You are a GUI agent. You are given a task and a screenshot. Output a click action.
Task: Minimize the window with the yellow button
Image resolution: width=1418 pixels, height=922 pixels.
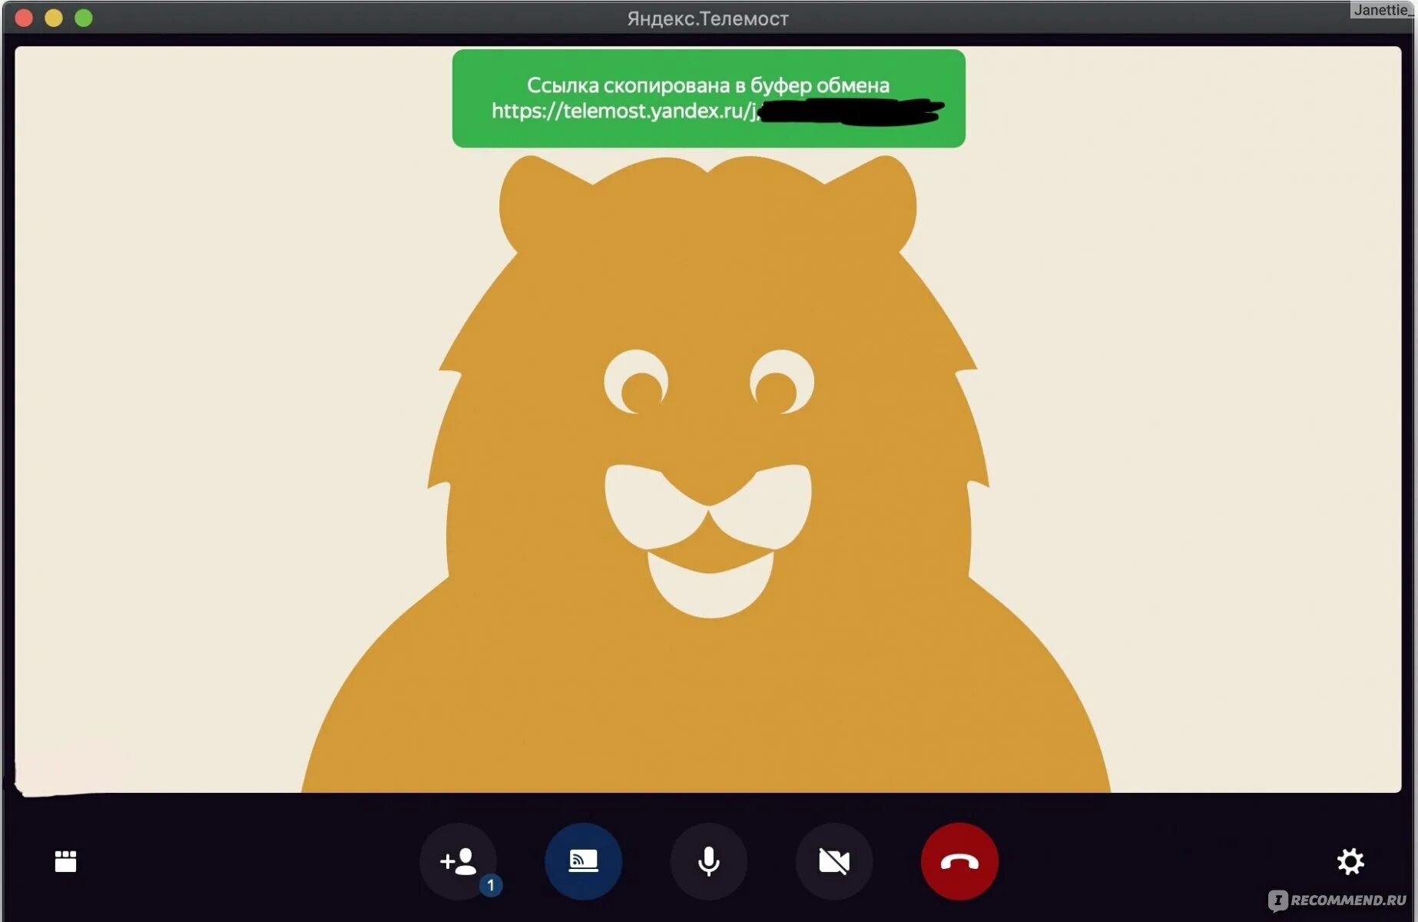tap(54, 18)
